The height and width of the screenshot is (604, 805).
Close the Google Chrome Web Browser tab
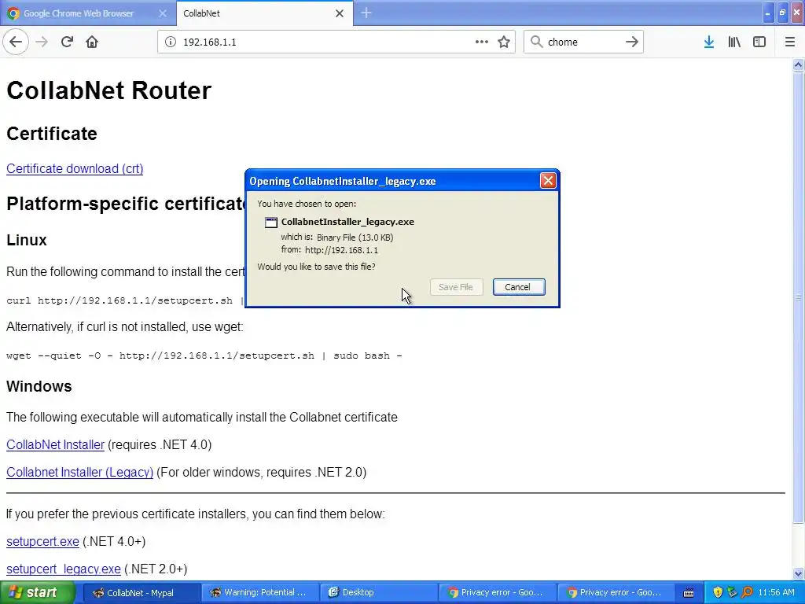pos(163,13)
